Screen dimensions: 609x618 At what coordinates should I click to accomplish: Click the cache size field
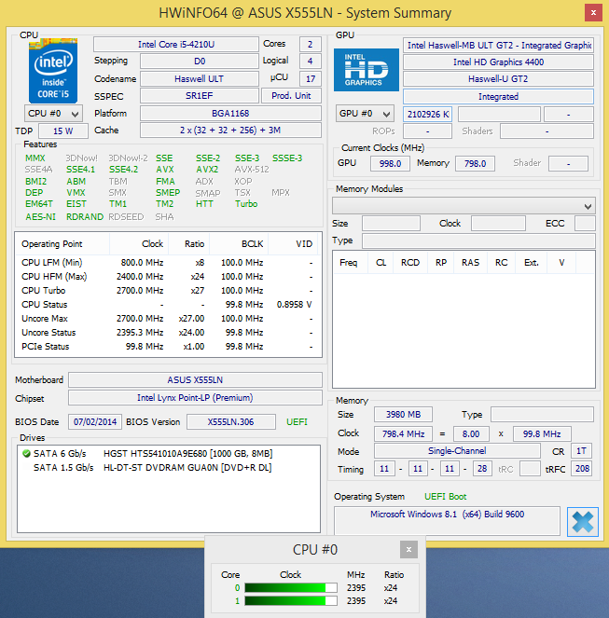point(230,130)
